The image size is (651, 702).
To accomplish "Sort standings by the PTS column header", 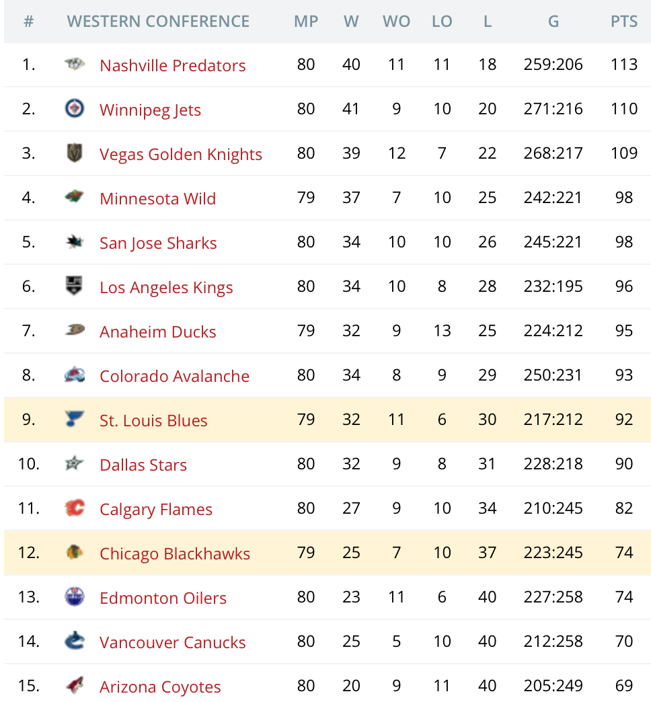I will (624, 22).
